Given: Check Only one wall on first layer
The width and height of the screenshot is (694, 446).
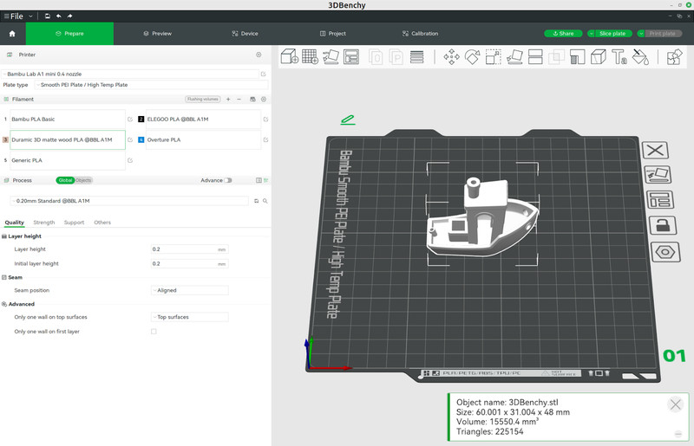Looking at the screenshot, I should point(154,332).
